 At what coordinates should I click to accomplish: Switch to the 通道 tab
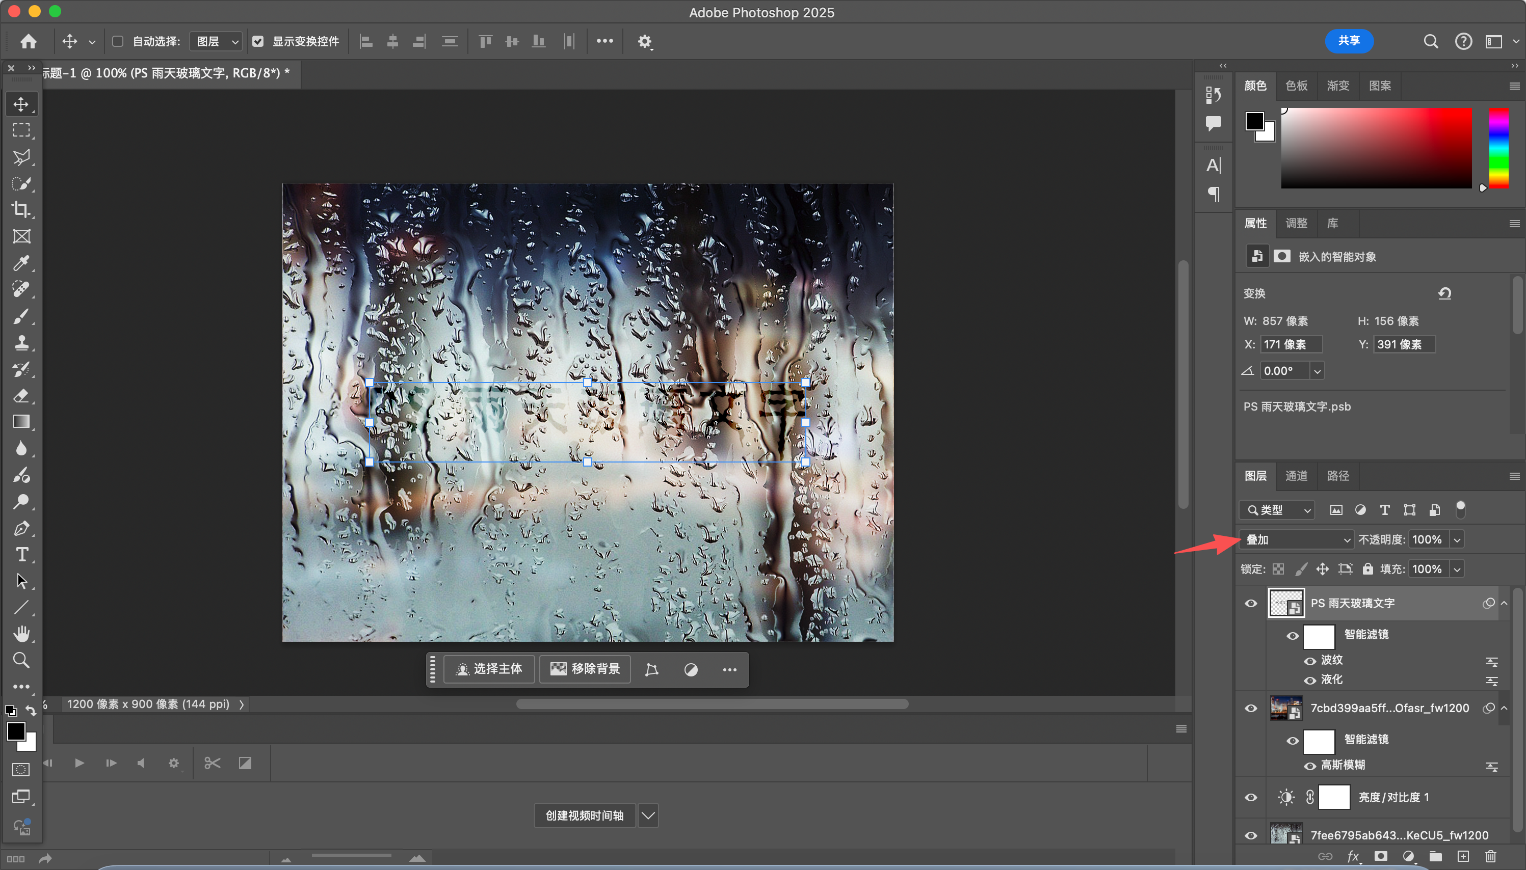click(1296, 476)
